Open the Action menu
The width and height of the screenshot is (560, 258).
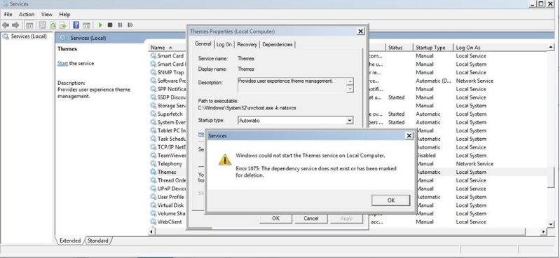(27, 14)
